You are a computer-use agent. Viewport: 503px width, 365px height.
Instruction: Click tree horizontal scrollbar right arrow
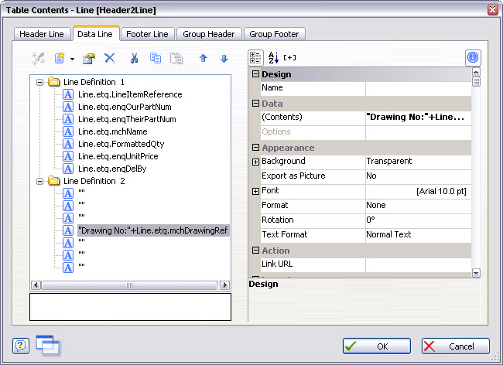224,285
